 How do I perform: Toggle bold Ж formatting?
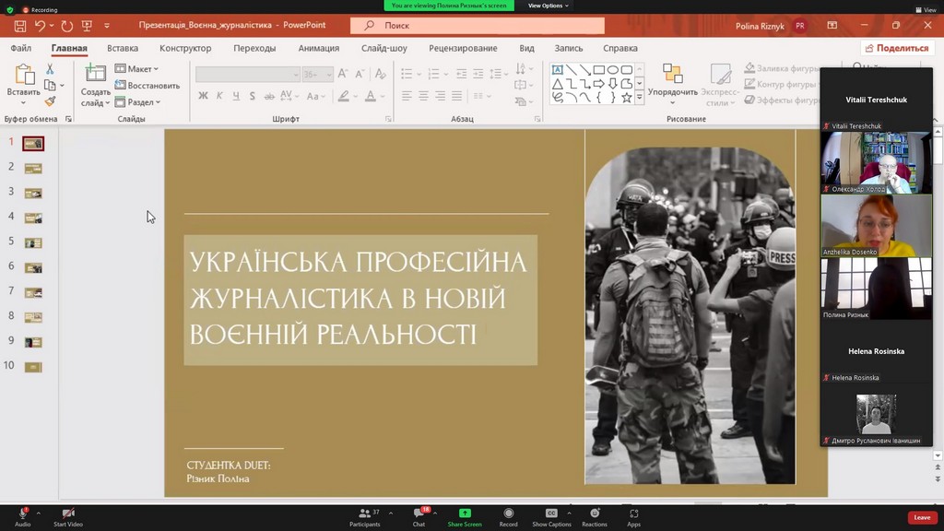203,96
